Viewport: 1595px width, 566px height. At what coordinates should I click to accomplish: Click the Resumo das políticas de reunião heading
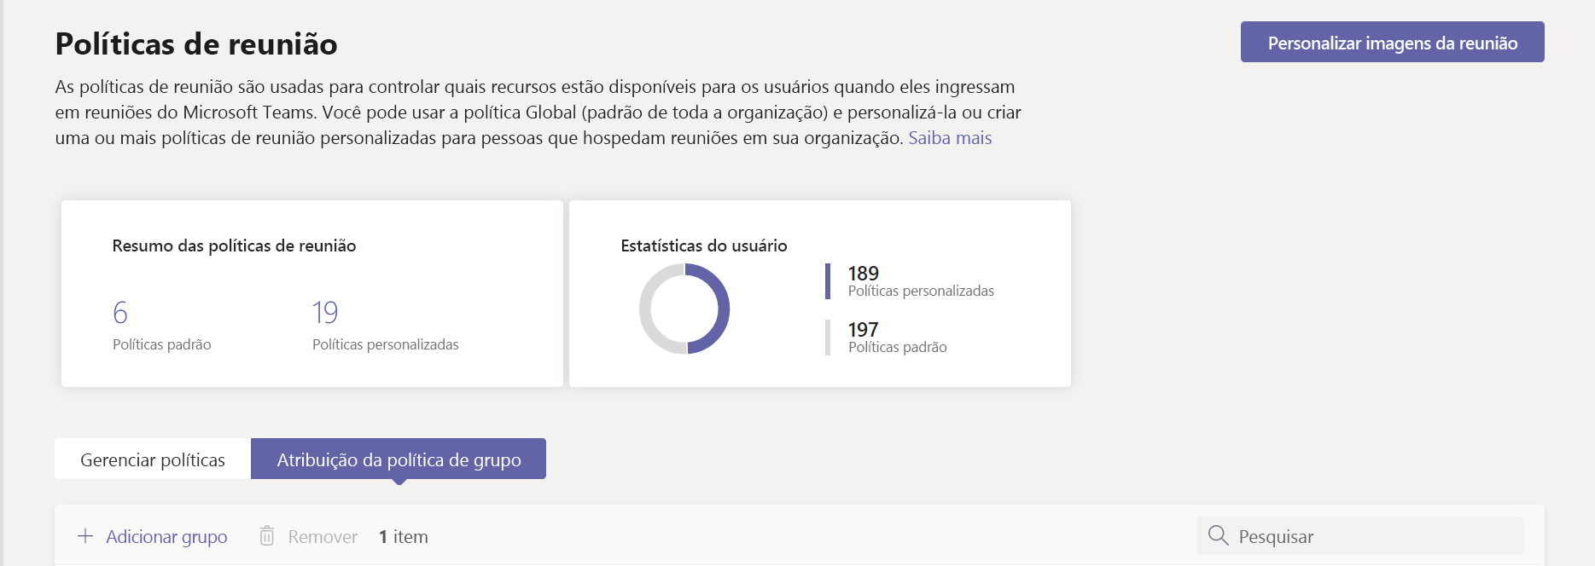(x=234, y=245)
